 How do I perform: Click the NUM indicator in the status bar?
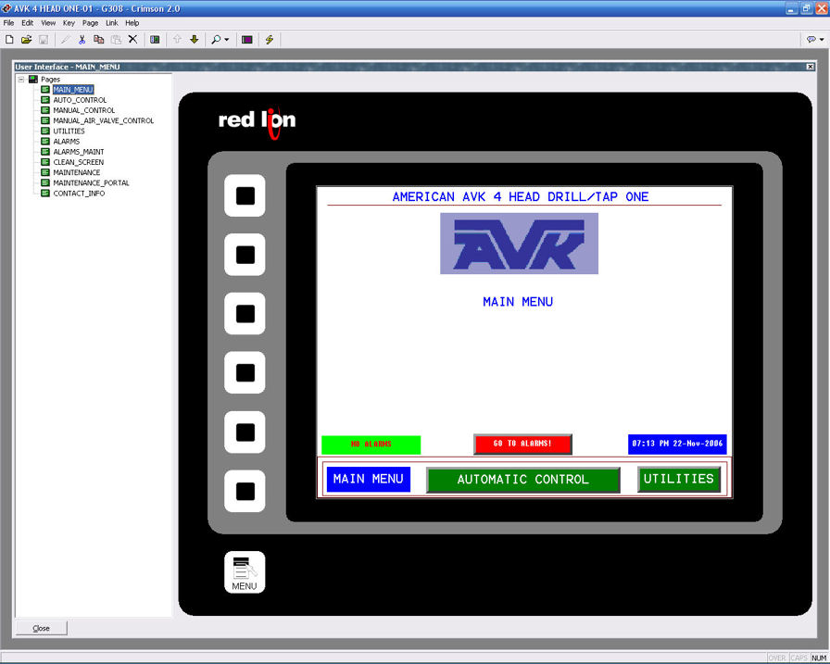click(x=819, y=658)
